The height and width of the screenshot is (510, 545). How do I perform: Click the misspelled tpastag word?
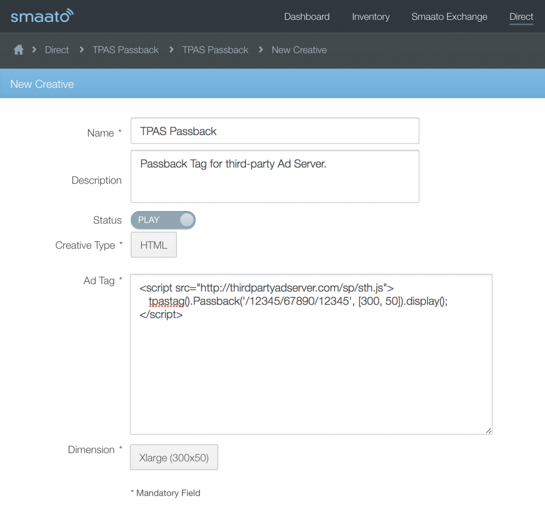coord(167,301)
